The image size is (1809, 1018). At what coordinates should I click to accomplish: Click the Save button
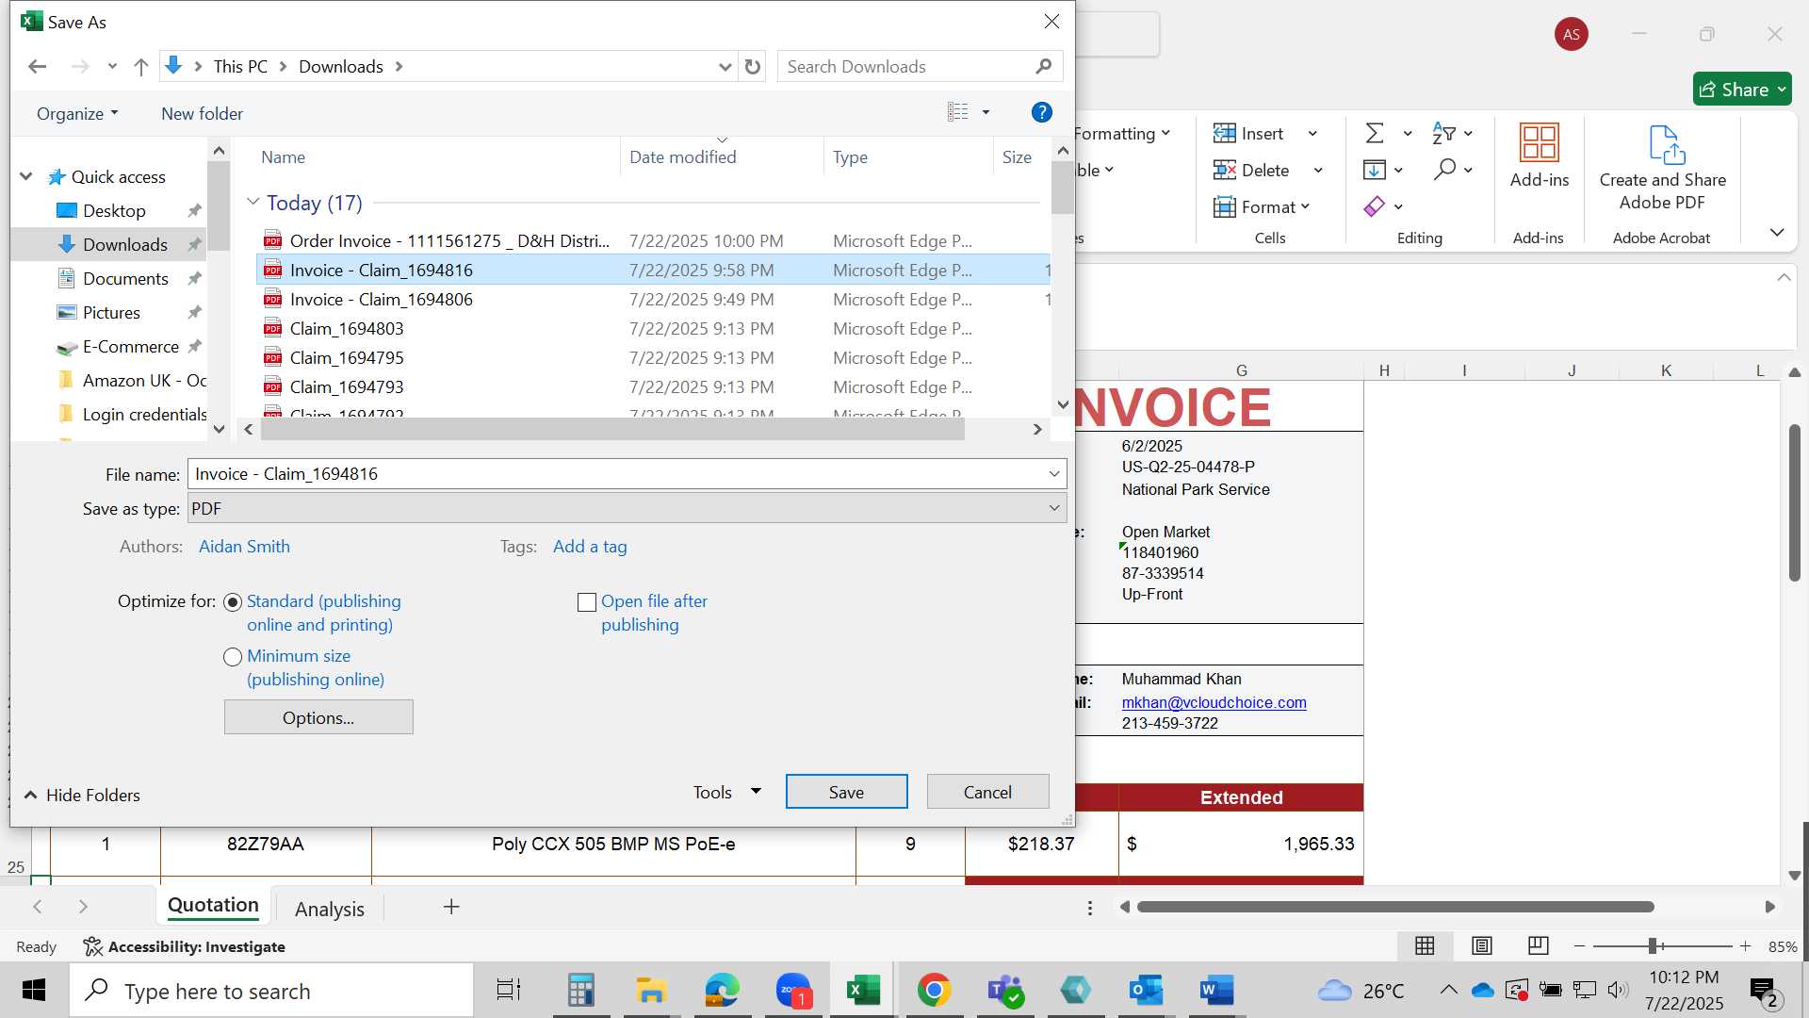pos(846,793)
